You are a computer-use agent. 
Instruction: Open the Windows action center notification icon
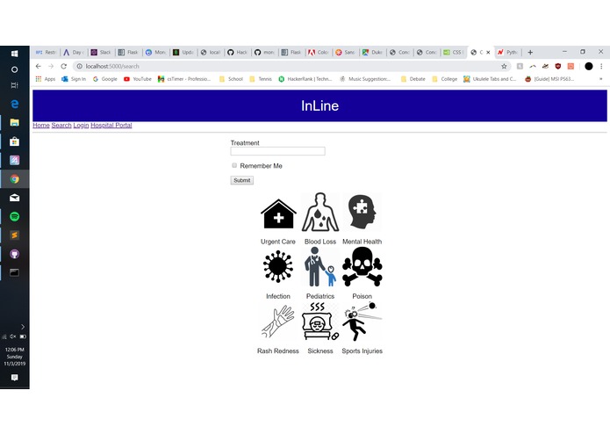[14, 378]
